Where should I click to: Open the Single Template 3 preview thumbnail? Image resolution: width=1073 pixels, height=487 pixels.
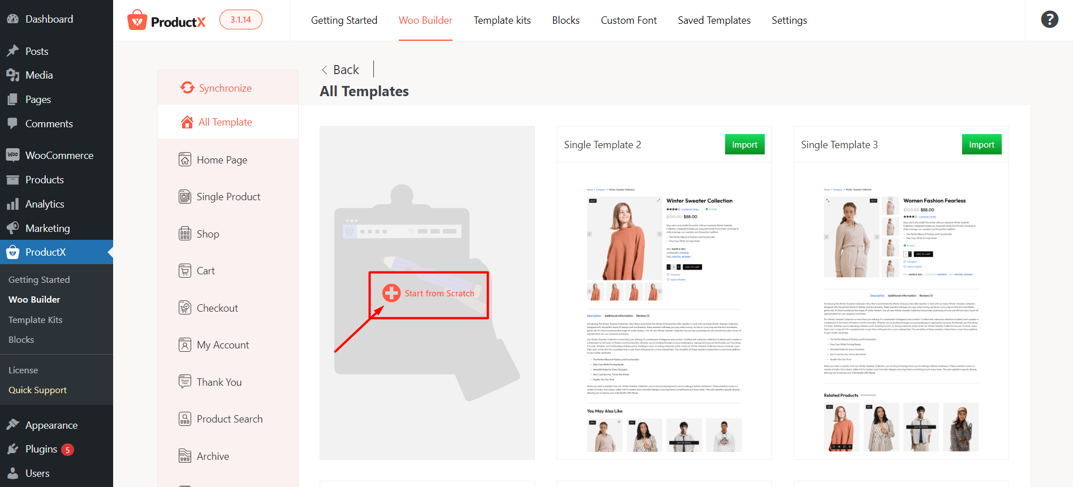pyautogui.click(x=901, y=311)
